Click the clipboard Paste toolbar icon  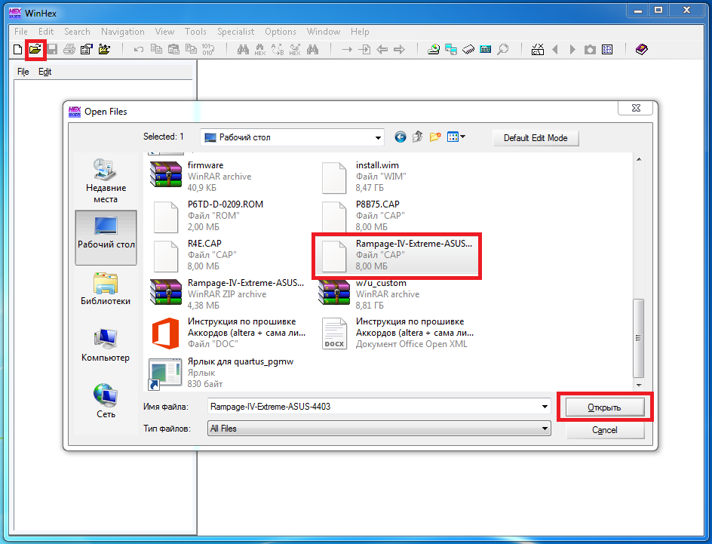click(x=173, y=50)
